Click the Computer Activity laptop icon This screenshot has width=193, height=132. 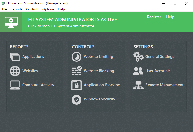[15, 85]
